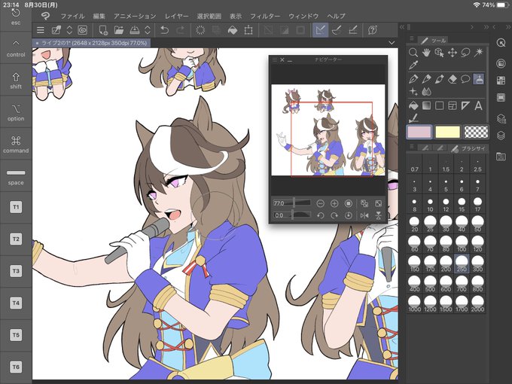
Task: Open the フィルター menu
Action: [265, 16]
